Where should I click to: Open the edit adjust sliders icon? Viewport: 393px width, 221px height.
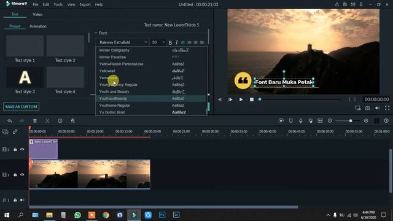click(72, 121)
